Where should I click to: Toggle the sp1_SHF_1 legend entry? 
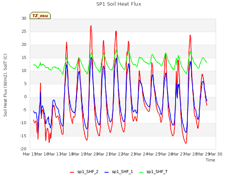pos(119,172)
